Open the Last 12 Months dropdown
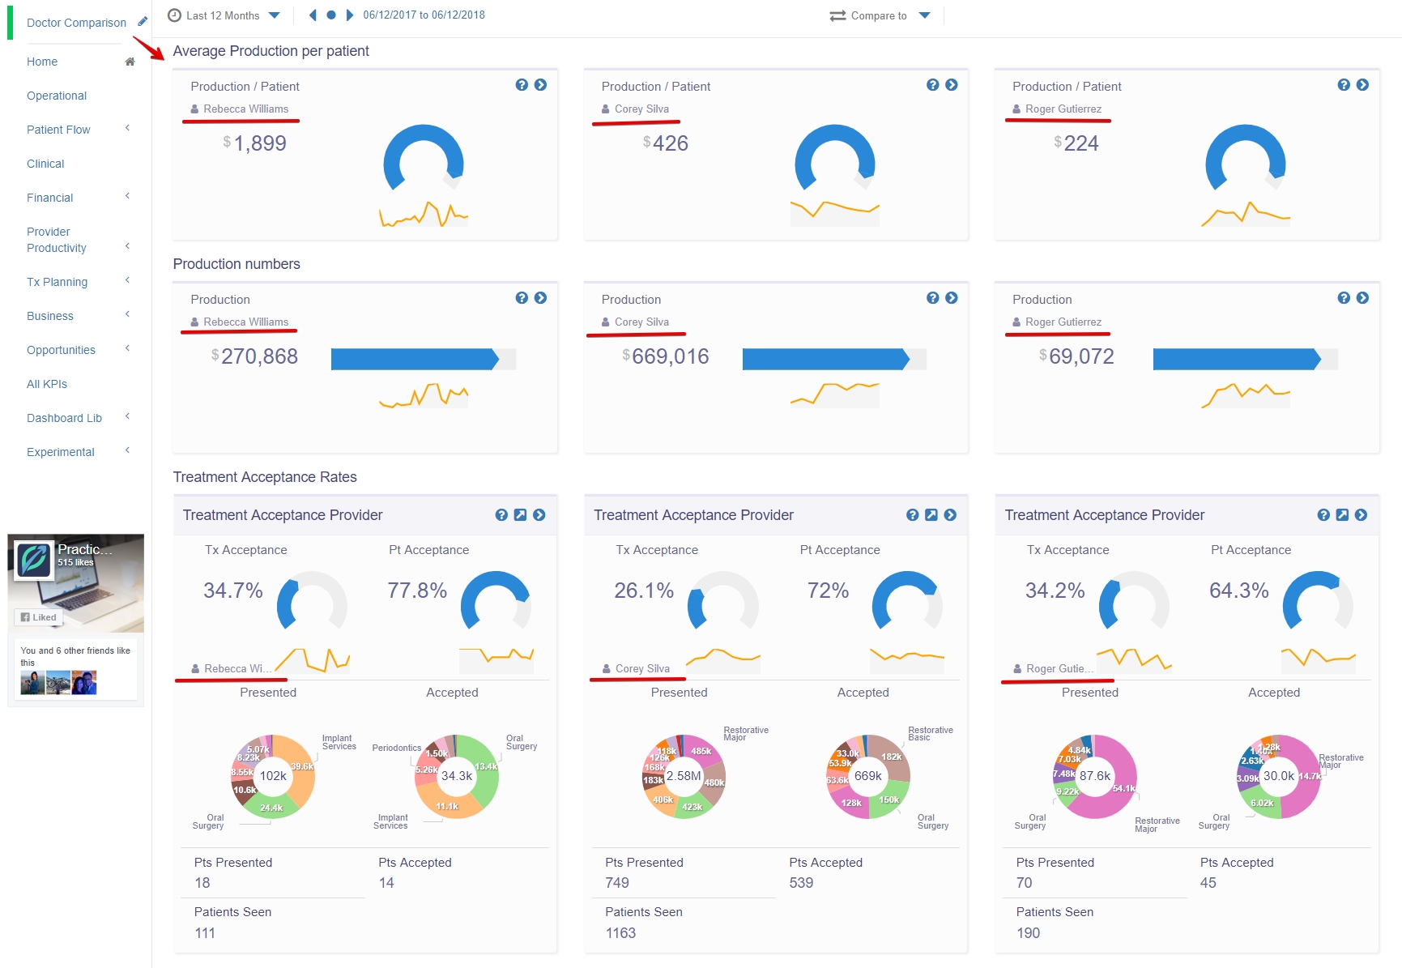 tap(275, 15)
